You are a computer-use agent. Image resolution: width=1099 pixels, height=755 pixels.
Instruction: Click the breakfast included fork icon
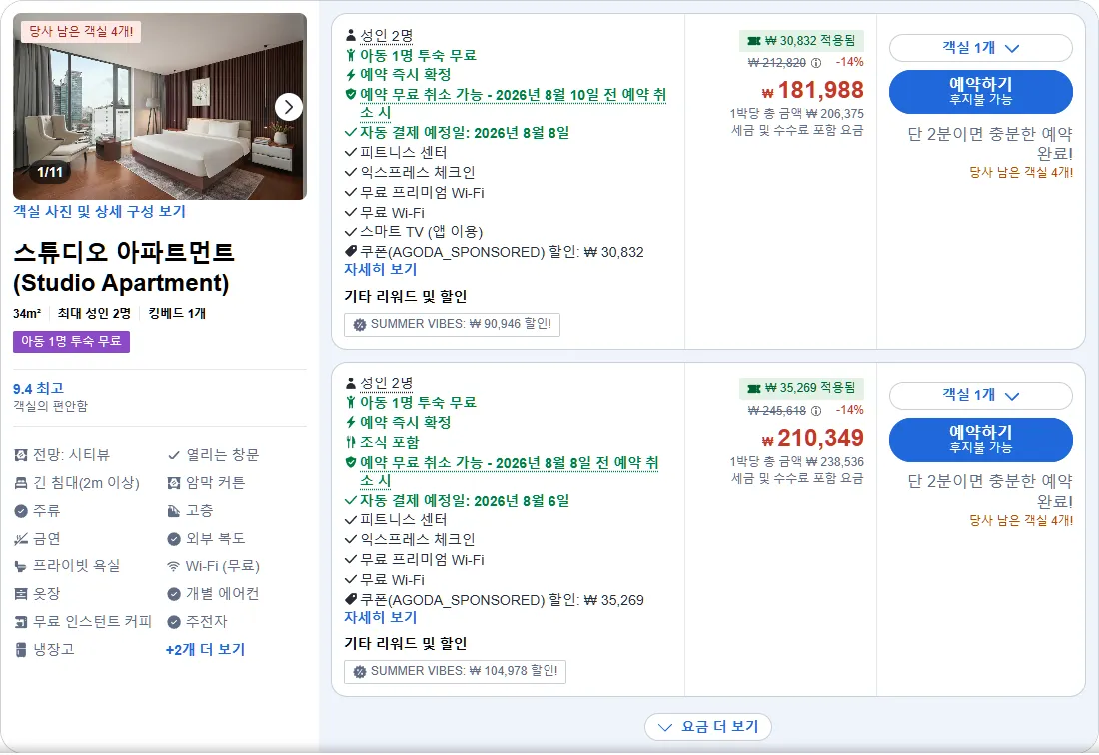coord(351,442)
